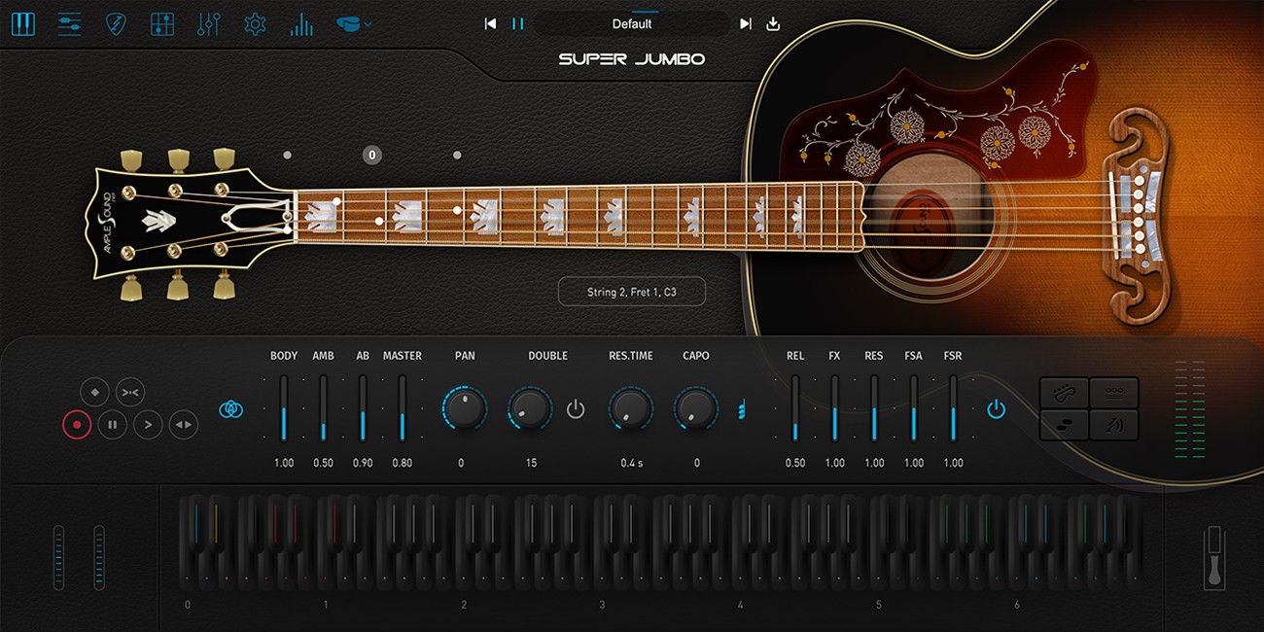The width and height of the screenshot is (1264, 632).
Task: Adjust the MASTER volume slider
Action: [x=402, y=408]
